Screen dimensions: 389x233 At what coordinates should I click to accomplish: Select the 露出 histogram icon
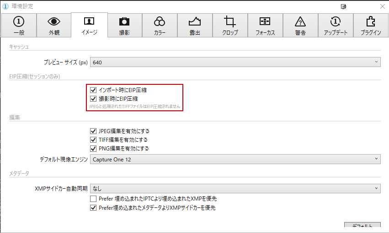tap(195, 21)
